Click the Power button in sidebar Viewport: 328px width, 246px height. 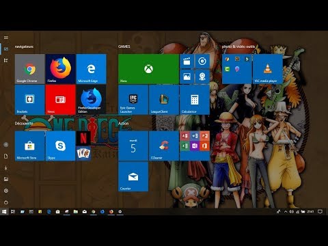[6, 202]
